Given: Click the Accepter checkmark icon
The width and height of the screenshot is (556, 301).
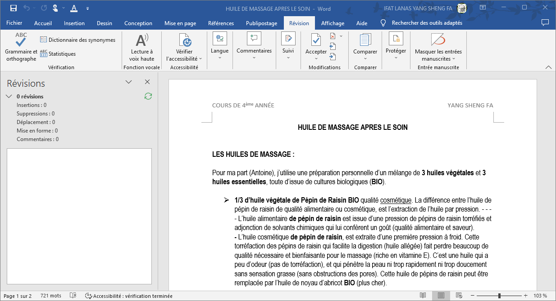Looking at the screenshot, I should (x=316, y=40).
